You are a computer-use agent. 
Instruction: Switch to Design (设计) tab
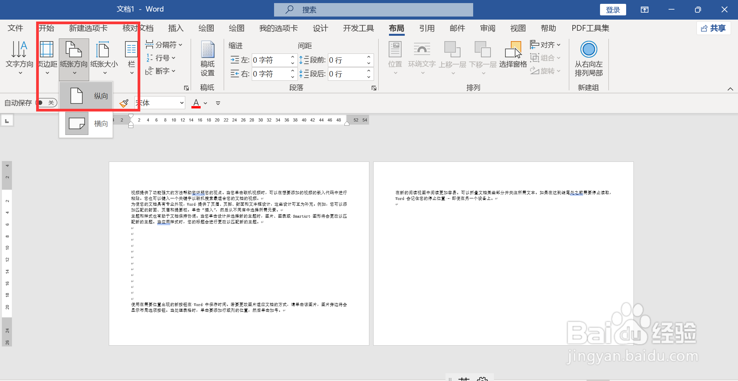320,28
